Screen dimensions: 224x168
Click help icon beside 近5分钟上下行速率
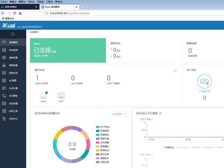[x=160, y=113]
